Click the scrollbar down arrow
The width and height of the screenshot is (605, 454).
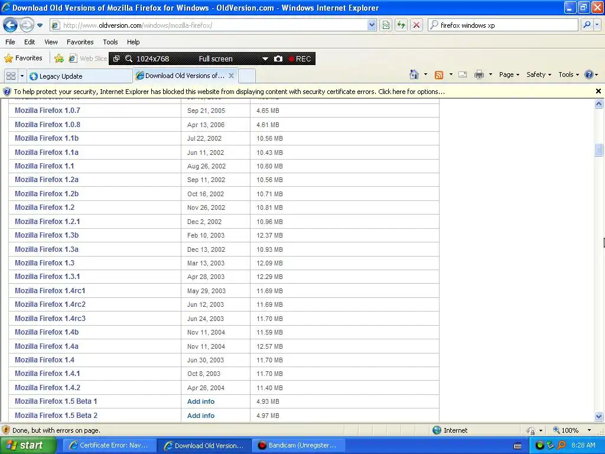coord(599,416)
